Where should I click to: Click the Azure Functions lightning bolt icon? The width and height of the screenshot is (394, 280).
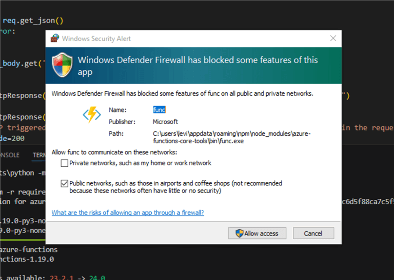click(x=92, y=115)
